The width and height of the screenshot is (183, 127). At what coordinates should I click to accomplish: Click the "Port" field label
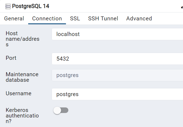click(x=11, y=58)
